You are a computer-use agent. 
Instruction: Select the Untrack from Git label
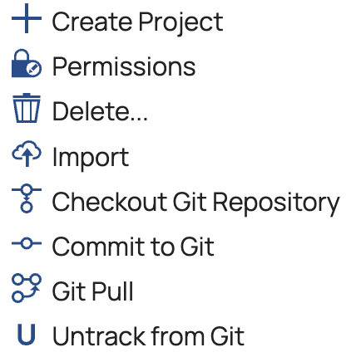[x=148, y=336]
